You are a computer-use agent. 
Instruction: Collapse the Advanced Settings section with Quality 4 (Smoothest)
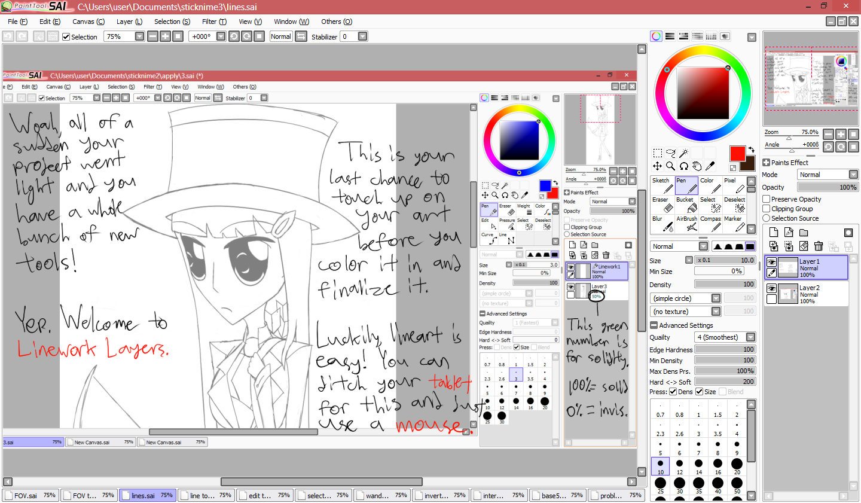coord(654,325)
